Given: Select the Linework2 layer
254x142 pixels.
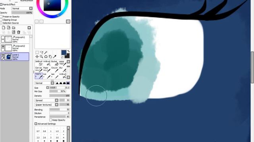Looking at the screenshot, I should [15, 48].
